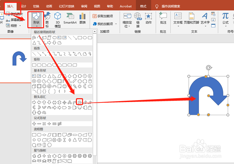Viewport: 234px width, 164px height.
Task: Choose the left-right double arrow shape
Action: click(54, 102)
